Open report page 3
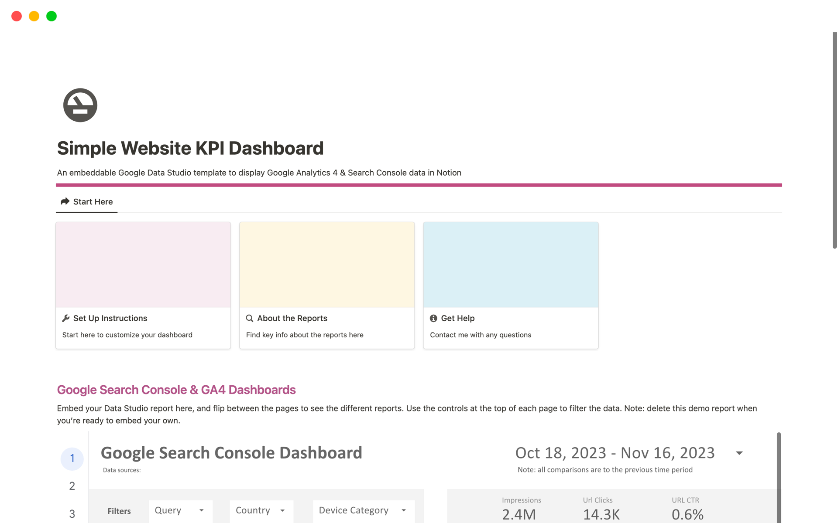Viewport: 838px width, 523px height. [72, 514]
